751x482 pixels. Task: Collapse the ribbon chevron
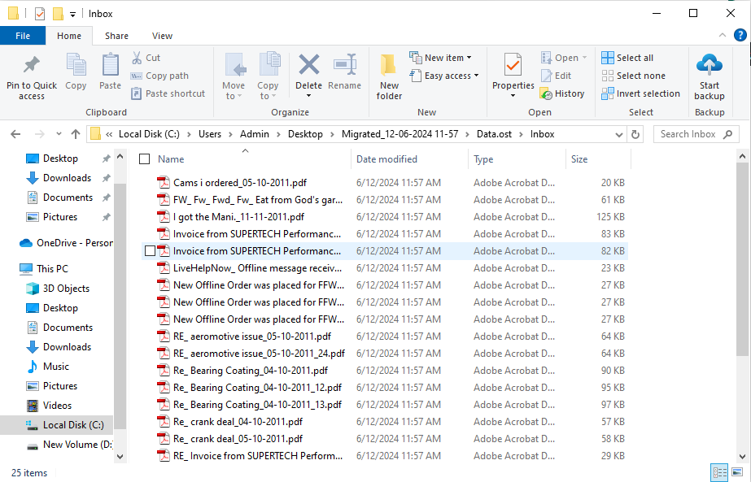pyautogui.click(x=723, y=35)
